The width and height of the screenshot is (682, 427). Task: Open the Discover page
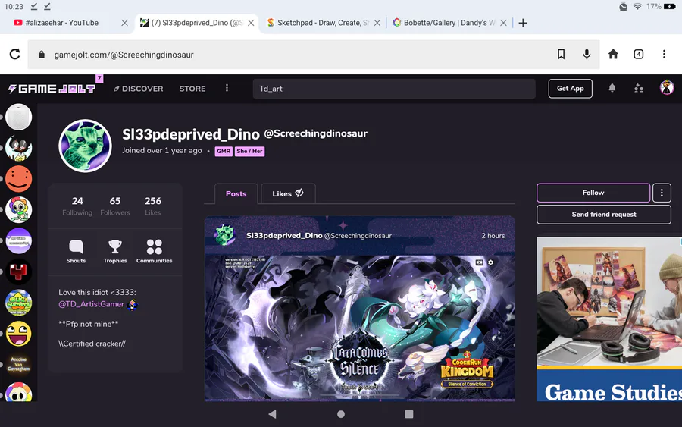click(x=139, y=89)
